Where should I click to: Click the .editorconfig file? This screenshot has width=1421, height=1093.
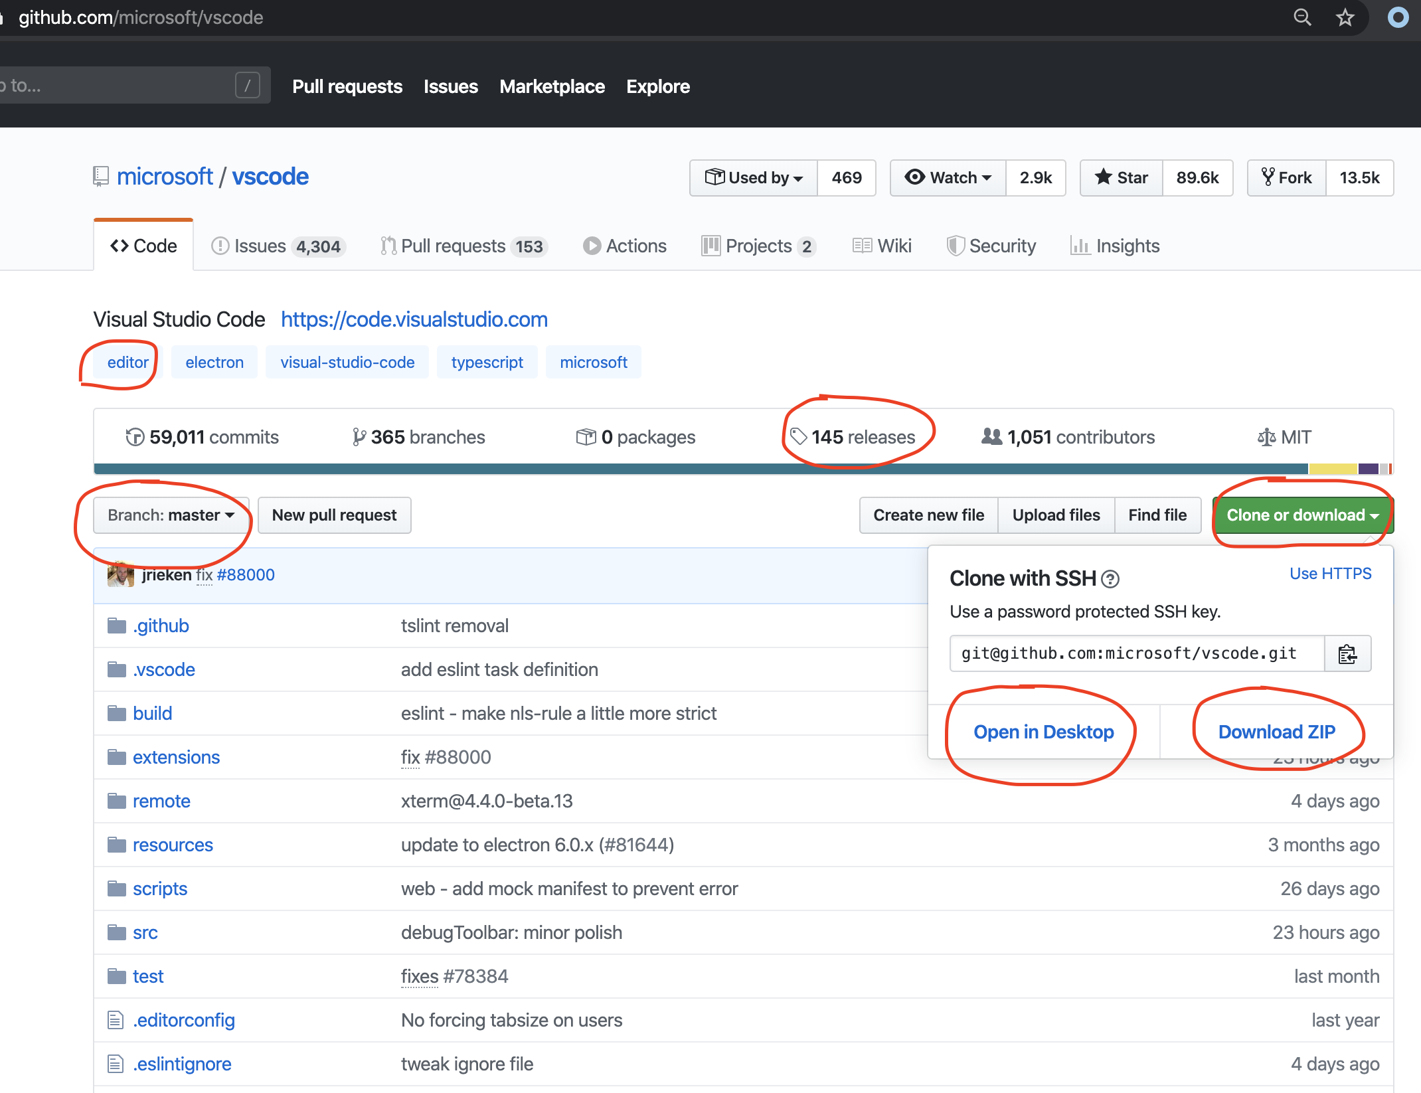(x=183, y=1020)
